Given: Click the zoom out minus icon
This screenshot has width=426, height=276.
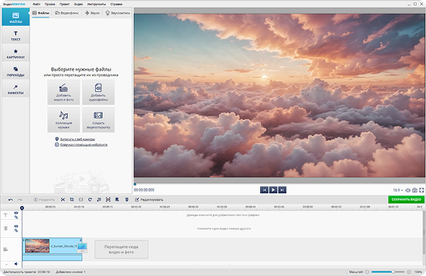Looking at the screenshot, I should (367, 271).
